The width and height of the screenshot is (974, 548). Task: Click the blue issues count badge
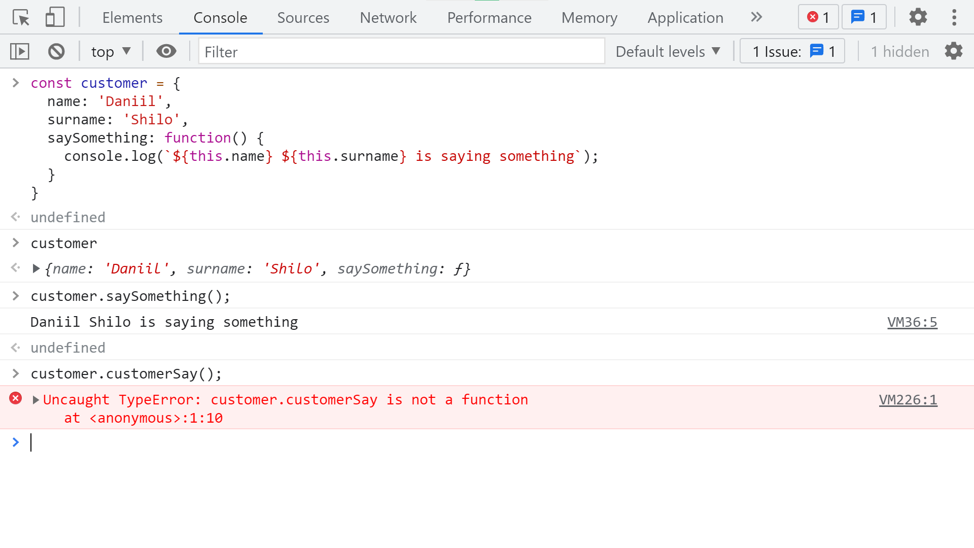click(864, 17)
